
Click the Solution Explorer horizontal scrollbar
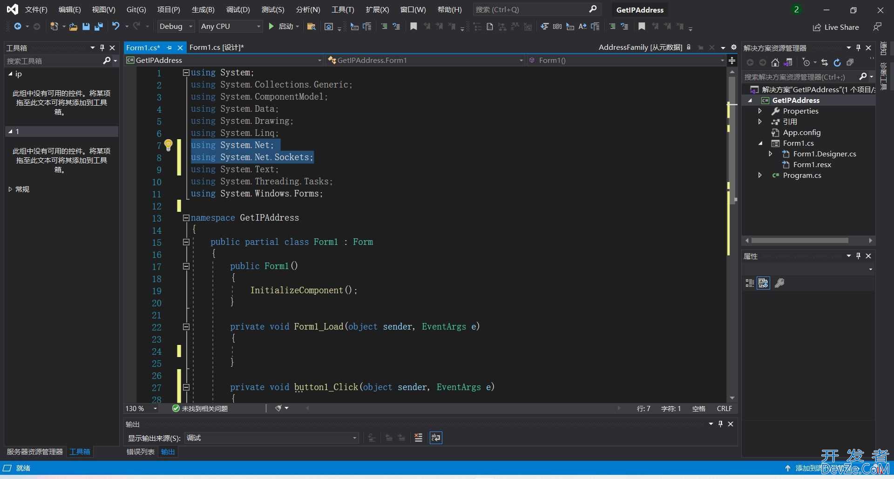pyautogui.click(x=799, y=240)
